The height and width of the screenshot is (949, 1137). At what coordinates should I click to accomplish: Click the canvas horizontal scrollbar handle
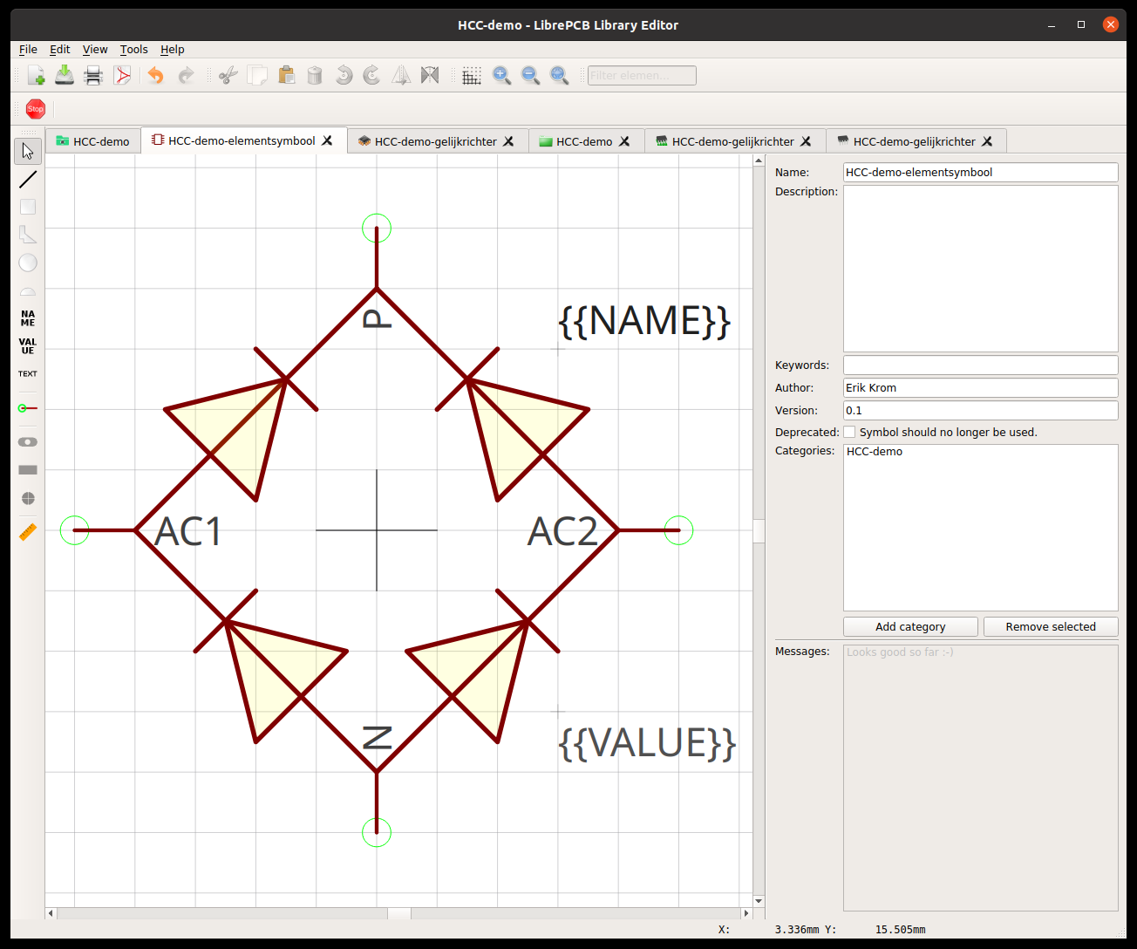[399, 913]
